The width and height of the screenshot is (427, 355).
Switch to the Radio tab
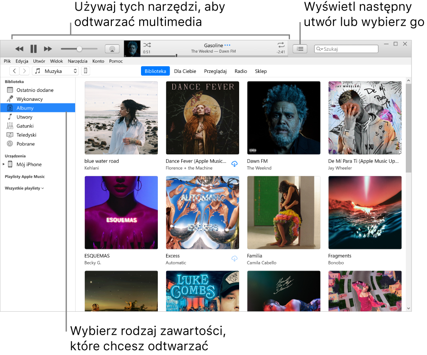point(241,71)
